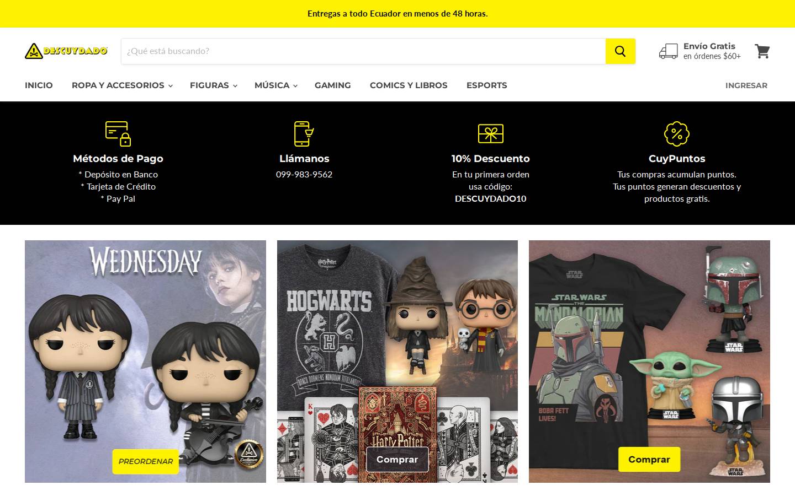Image resolution: width=795 pixels, height=496 pixels.
Task: Click Comprar on the Mandalorian banner
Action: coord(649,459)
